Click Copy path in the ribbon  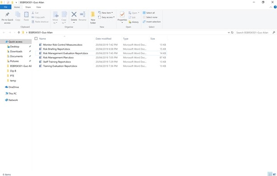click(x=38, y=17)
